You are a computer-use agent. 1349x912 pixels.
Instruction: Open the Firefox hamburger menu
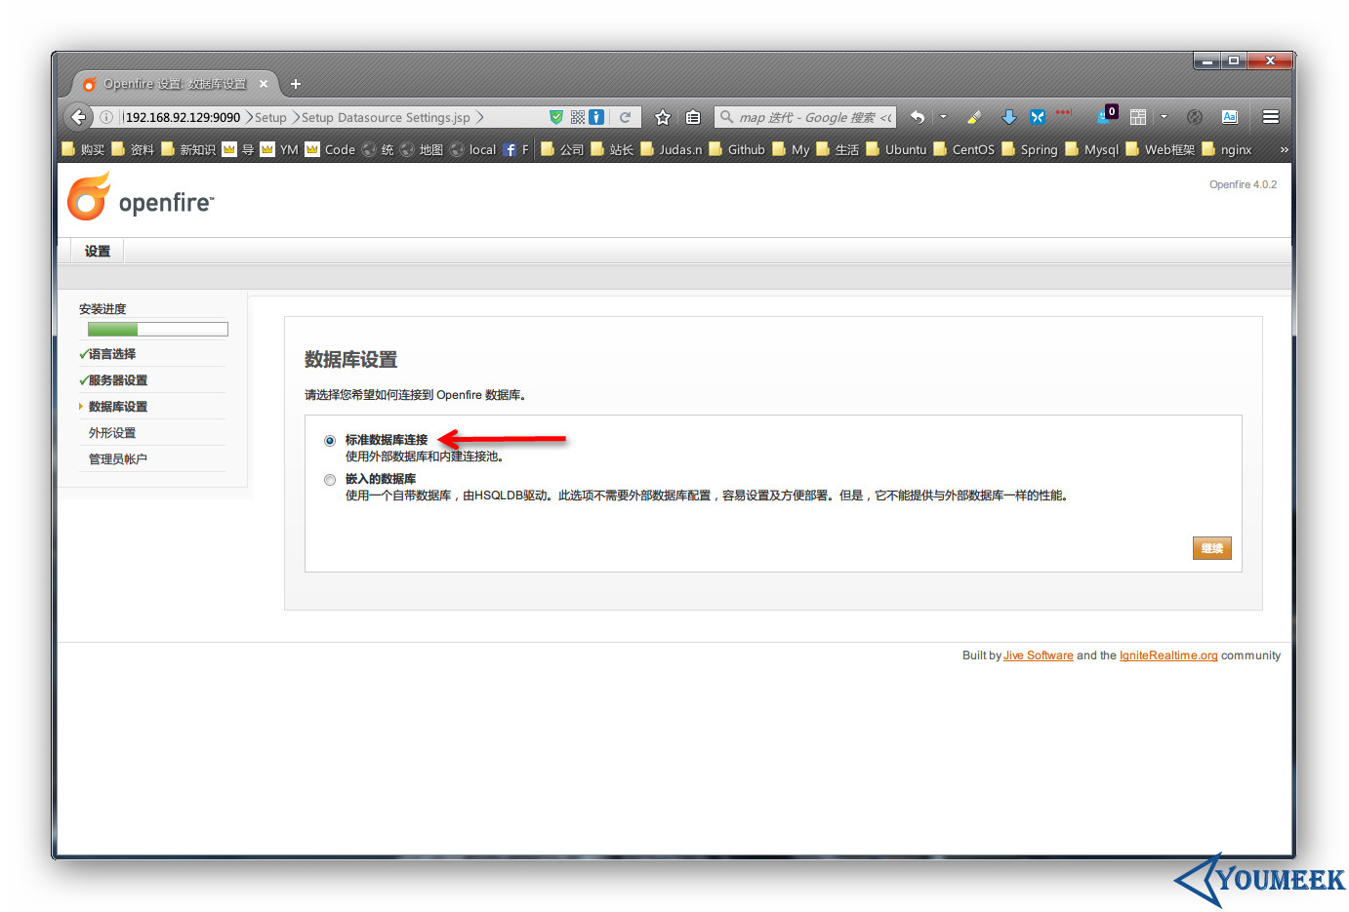click(1270, 117)
